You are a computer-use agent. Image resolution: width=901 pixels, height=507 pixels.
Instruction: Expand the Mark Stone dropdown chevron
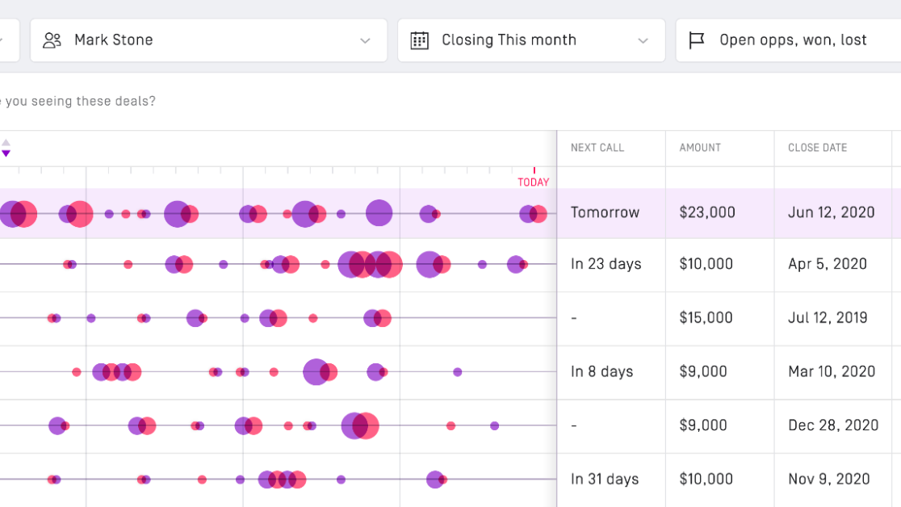[x=365, y=40]
